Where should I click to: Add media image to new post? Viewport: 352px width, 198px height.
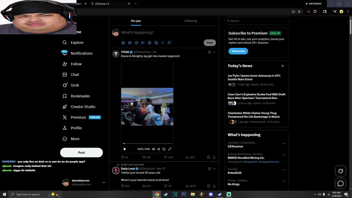tap(123, 43)
